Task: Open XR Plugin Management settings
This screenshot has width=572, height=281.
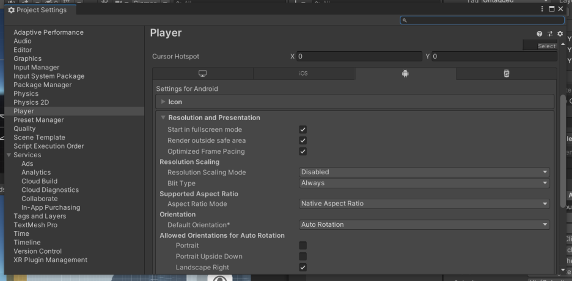Action: 50,260
